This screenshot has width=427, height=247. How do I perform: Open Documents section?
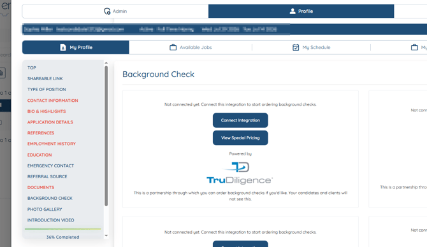click(41, 187)
